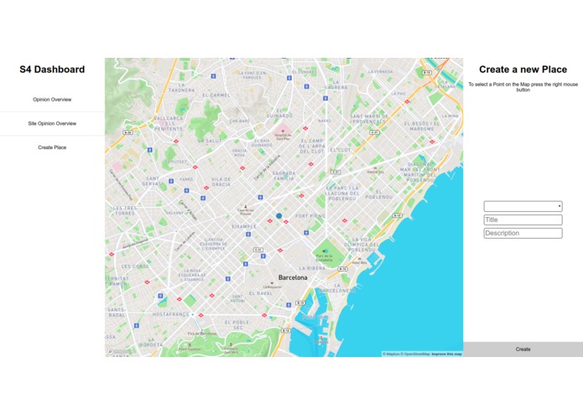583x414 pixels.
Task: Click the Parc de la Ciutadella park icon
Action: (x=325, y=251)
